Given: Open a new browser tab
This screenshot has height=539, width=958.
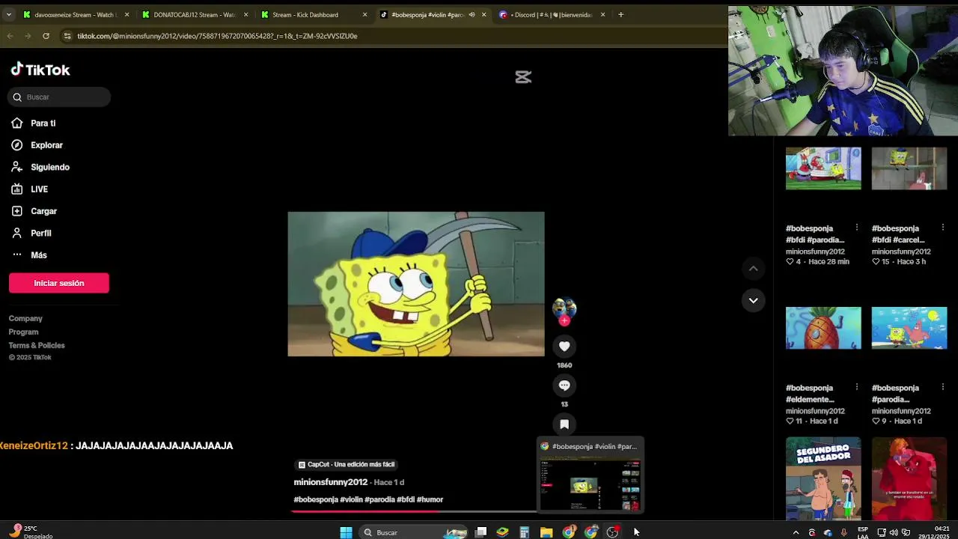Looking at the screenshot, I should (620, 14).
